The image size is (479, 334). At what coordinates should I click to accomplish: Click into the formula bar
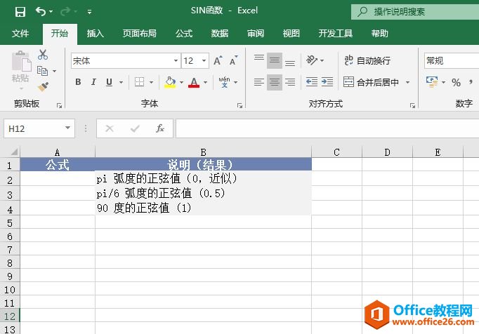coord(327,128)
